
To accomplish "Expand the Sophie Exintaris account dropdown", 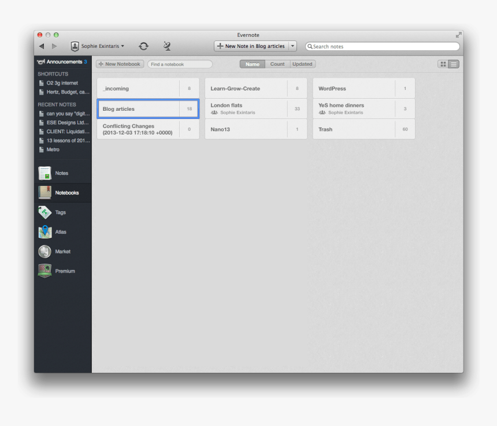I will coord(123,46).
